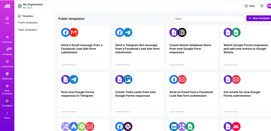
Task: Click 'Used 1322 times' text
Action: (231, 112)
